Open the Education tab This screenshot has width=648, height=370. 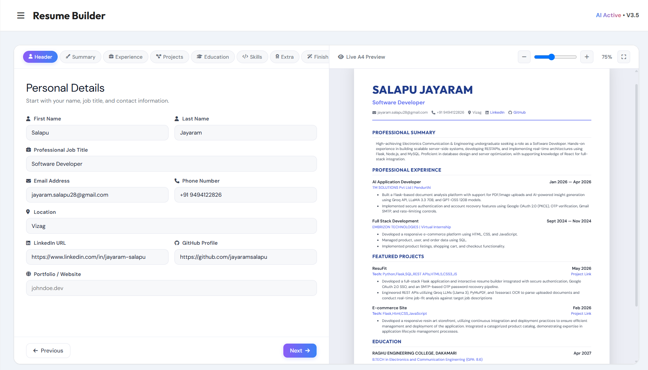point(213,57)
